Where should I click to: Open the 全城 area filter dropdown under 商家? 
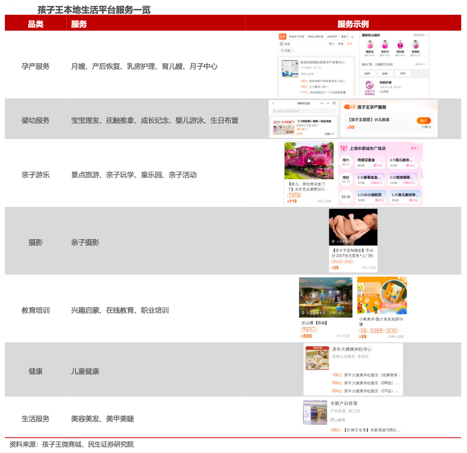[x=285, y=51]
